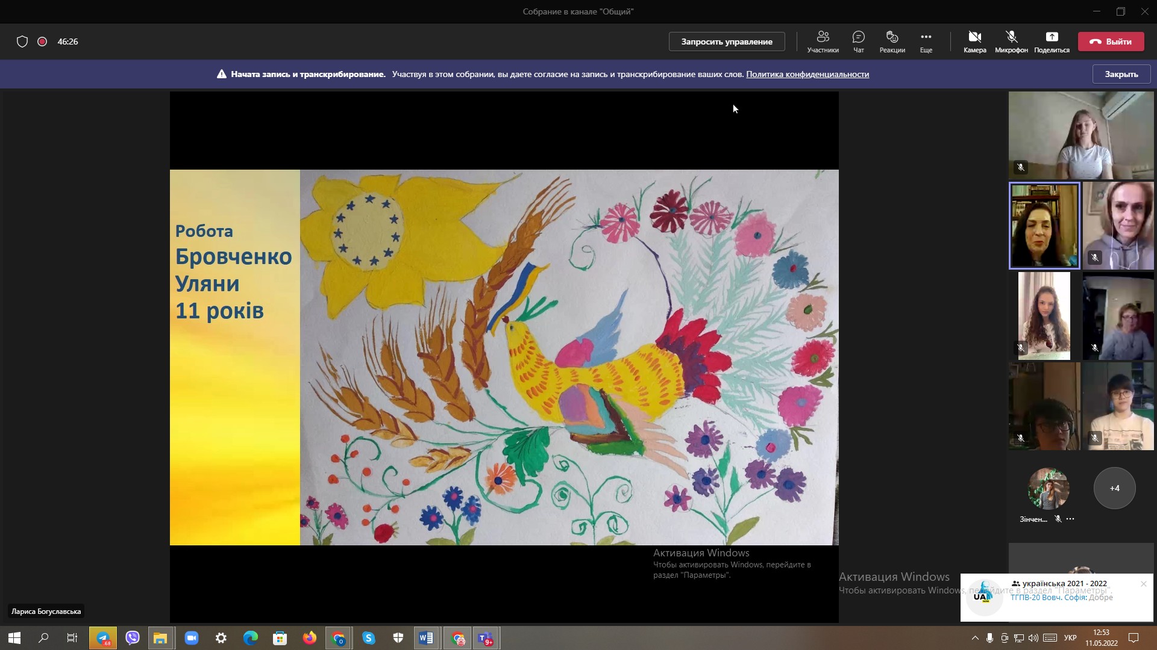Click the red recording indicator icon
This screenshot has width=1157, height=650.
tap(42, 42)
